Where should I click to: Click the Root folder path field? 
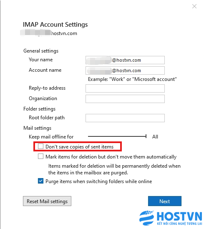pyautogui.click(x=125, y=118)
